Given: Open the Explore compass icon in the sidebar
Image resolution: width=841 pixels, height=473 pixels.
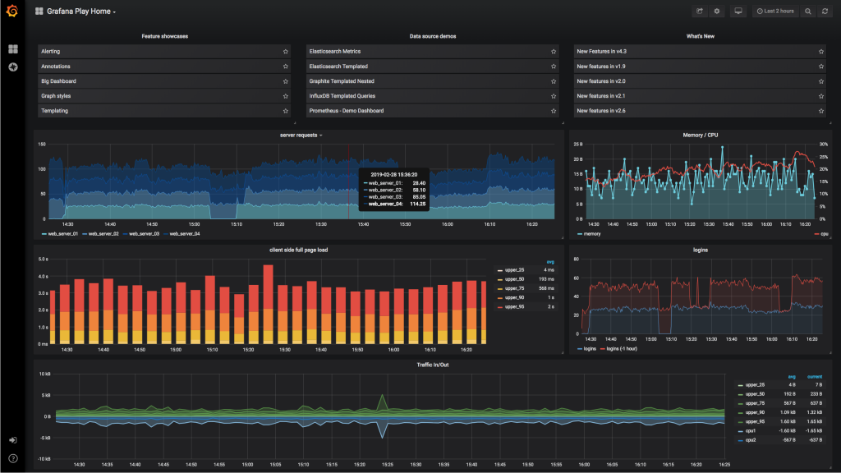Looking at the screenshot, I should pyautogui.click(x=13, y=67).
